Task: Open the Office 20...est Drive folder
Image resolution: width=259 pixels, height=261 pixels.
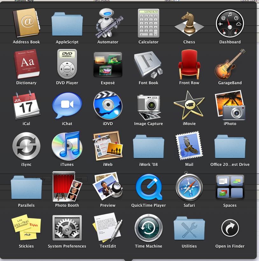Action: (x=230, y=146)
